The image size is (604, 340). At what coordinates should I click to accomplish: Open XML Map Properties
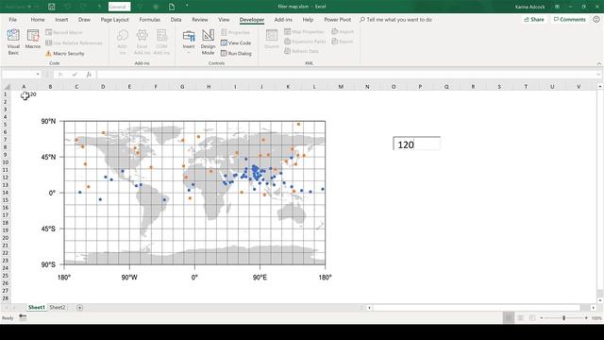click(304, 31)
